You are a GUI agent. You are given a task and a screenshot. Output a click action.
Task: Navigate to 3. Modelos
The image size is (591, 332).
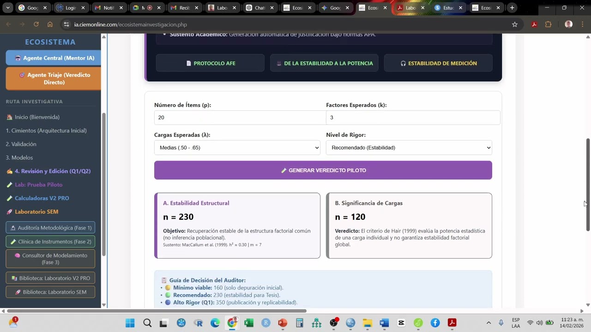coord(19,158)
